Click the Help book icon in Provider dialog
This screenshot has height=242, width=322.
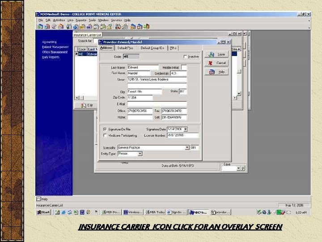pyautogui.click(x=212, y=72)
